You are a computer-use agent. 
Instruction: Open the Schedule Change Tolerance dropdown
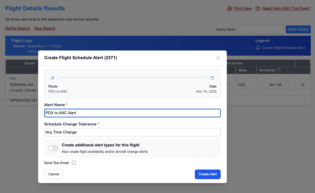pyautogui.click(x=132, y=132)
